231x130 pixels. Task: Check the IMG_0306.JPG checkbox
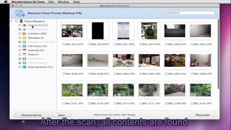(x=64, y=74)
